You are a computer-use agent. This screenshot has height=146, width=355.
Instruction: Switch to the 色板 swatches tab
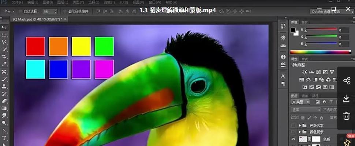(x=304, y=22)
